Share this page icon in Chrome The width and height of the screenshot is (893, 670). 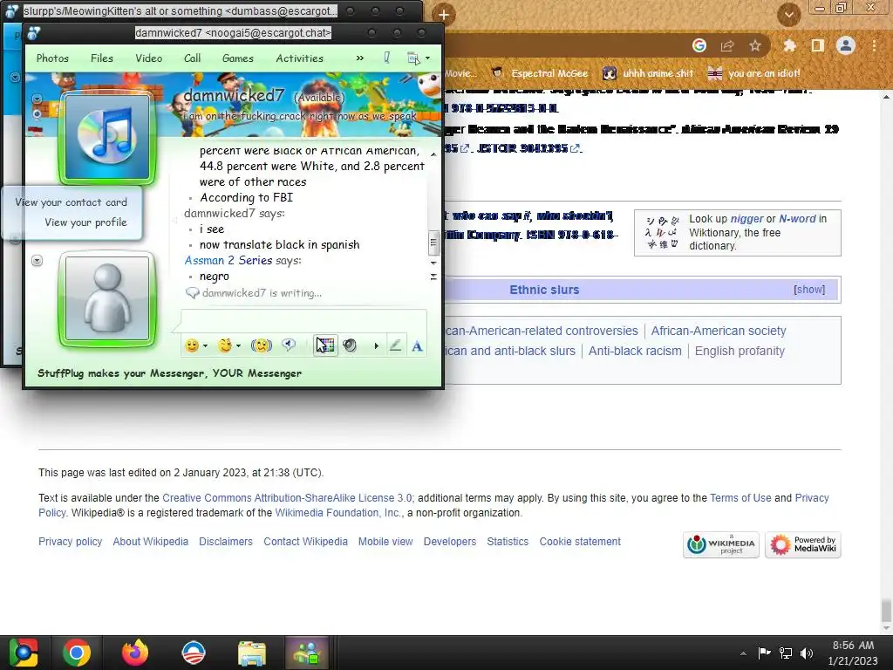tap(727, 45)
